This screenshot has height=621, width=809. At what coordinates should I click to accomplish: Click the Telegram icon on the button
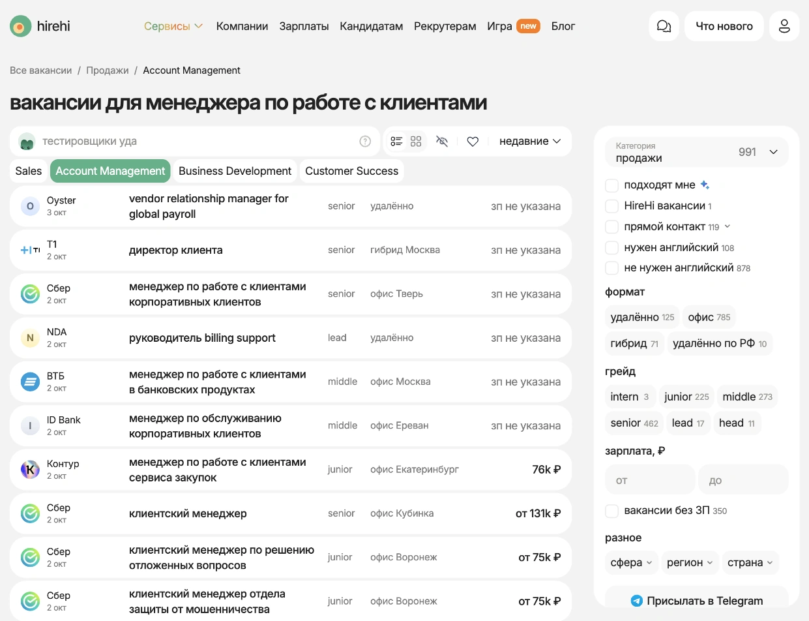pos(636,601)
